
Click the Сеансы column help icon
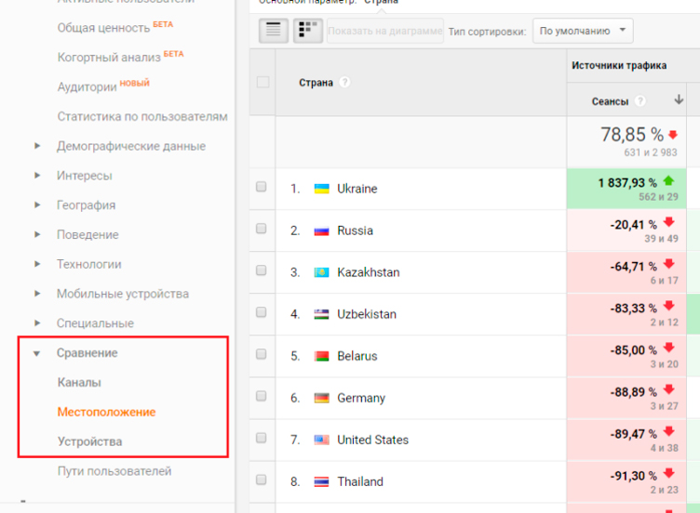(x=640, y=101)
